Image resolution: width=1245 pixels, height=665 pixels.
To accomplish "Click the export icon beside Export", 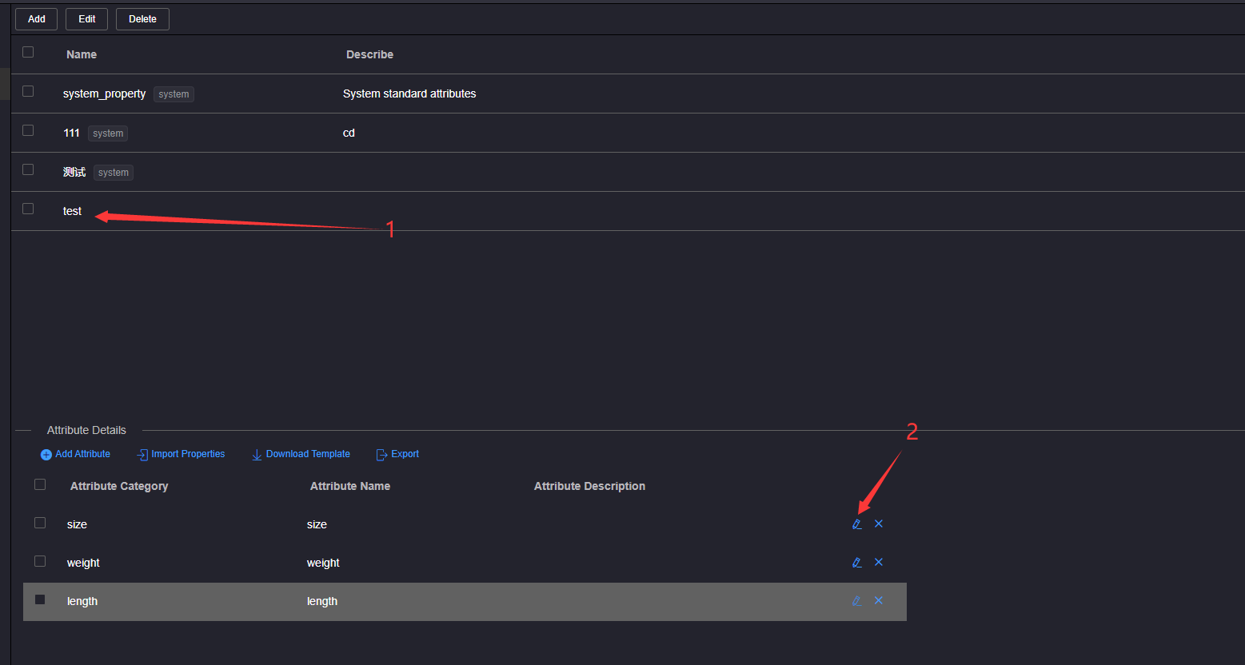I will [x=381, y=455].
